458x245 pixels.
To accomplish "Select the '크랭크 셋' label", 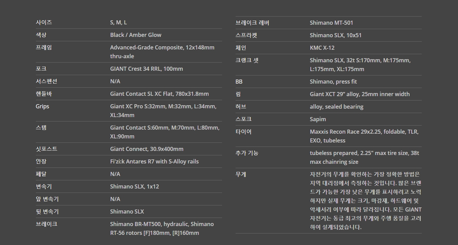I will 247,60.
